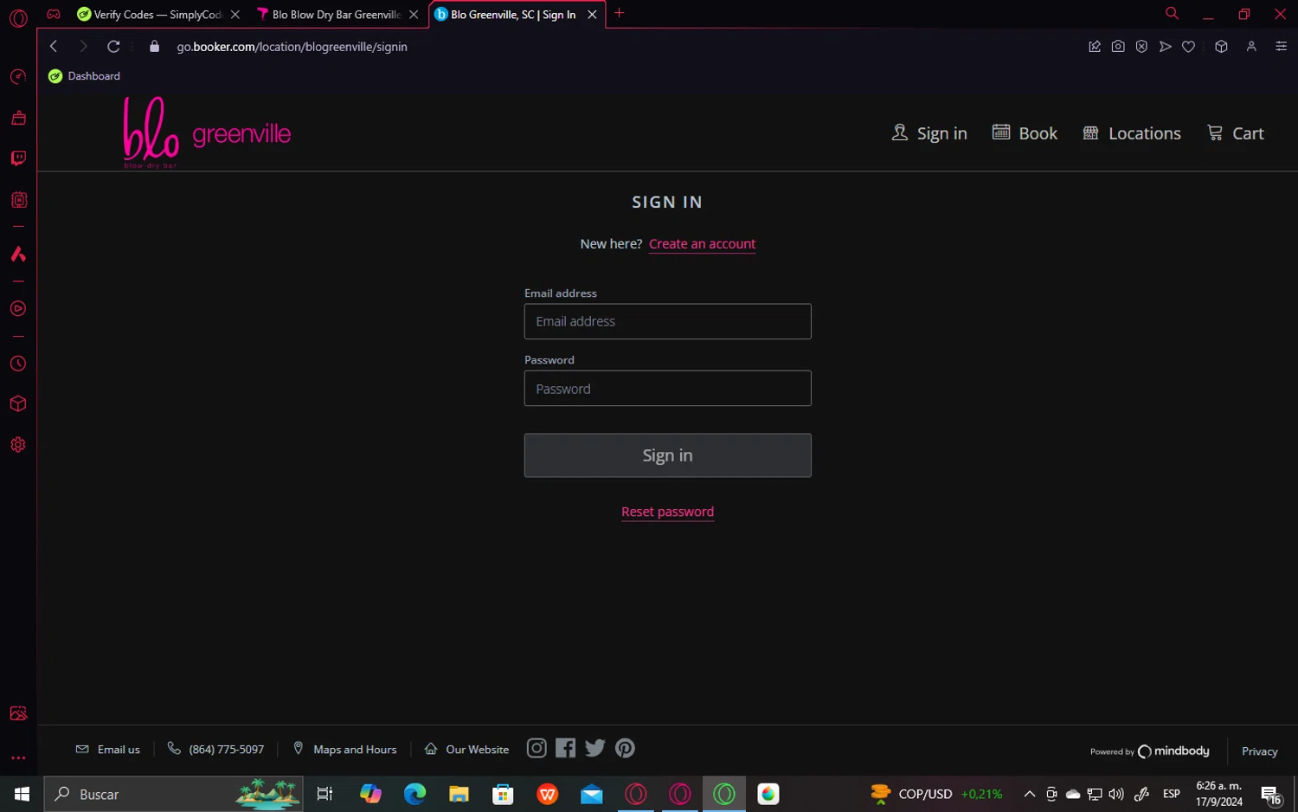Open Our Website footer link
The image size is (1298, 812).
tap(466, 750)
